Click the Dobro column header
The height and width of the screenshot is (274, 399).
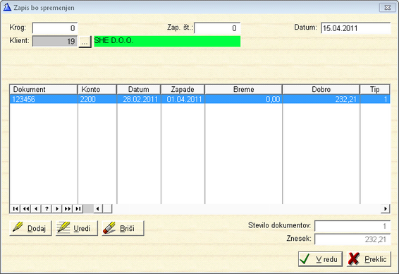click(321, 90)
